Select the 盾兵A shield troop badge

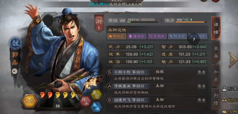(x=137, y=36)
